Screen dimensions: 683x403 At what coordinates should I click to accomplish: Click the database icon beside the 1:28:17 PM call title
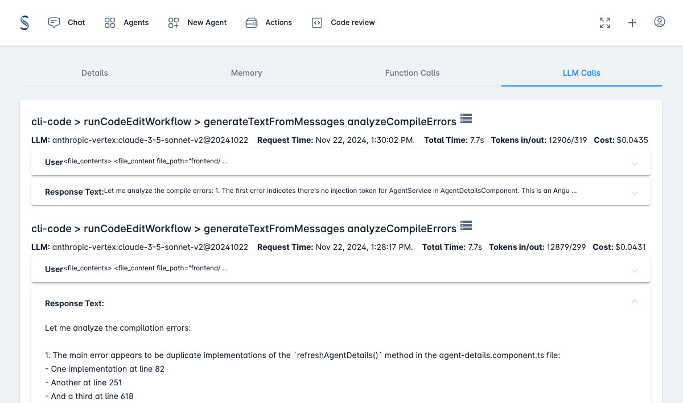[466, 225]
